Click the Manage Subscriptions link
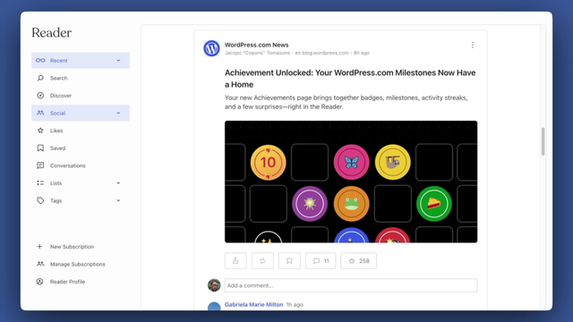This screenshot has height=322, width=573. [x=78, y=264]
